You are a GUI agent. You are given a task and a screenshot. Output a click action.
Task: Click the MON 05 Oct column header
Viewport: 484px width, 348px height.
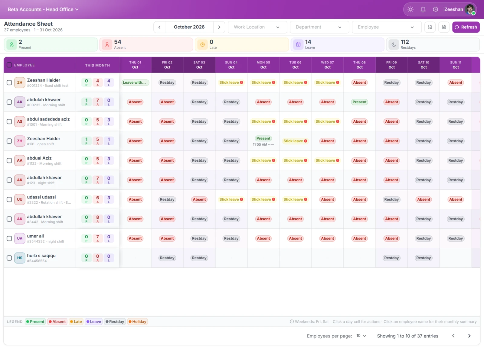point(263,65)
